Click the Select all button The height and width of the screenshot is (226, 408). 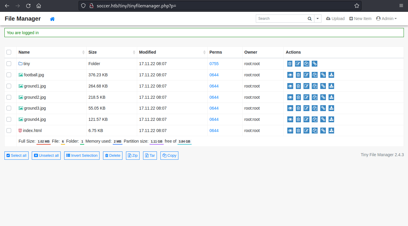point(16,156)
